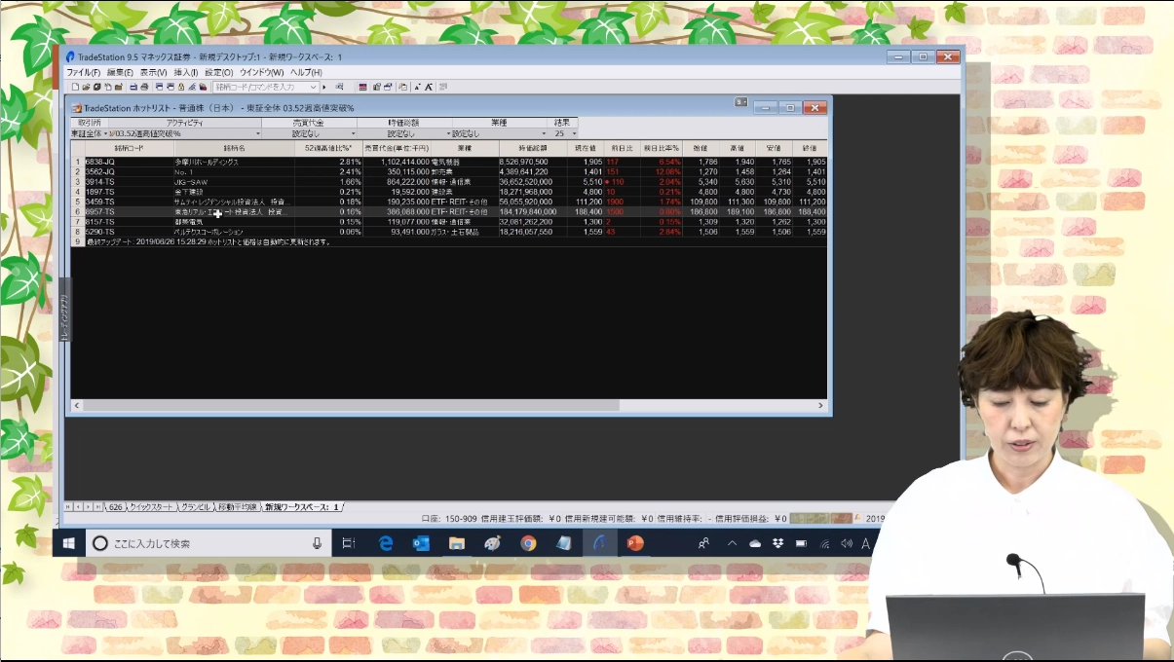Launch Microsoft Edge from the taskbar
The image size is (1174, 662).
(x=386, y=543)
